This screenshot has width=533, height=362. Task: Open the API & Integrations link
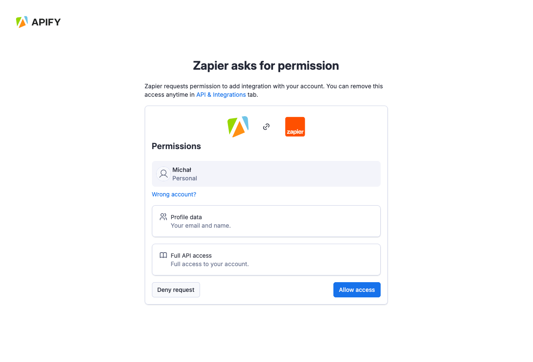click(x=221, y=95)
